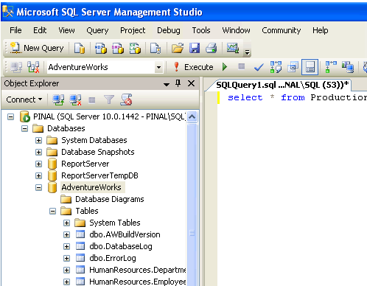Open Analysis Services MDX Query icon
The width and height of the screenshot is (367, 286).
(x=101, y=48)
